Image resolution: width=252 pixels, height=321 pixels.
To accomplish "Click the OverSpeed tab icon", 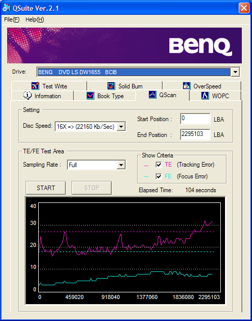I will (x=186, y=86).
